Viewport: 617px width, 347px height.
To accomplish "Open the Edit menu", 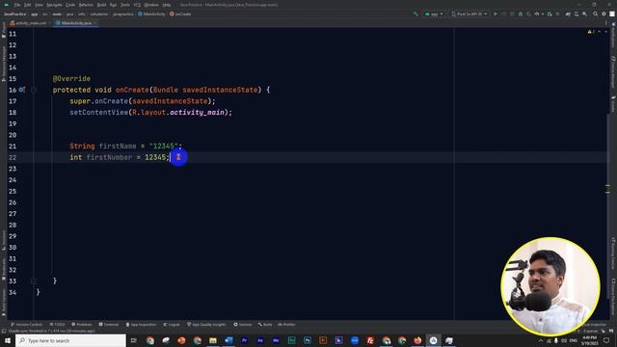I will pos(27,5).
